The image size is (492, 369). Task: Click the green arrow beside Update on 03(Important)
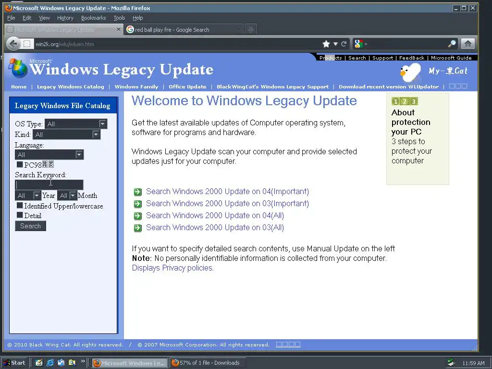point(138,204)
